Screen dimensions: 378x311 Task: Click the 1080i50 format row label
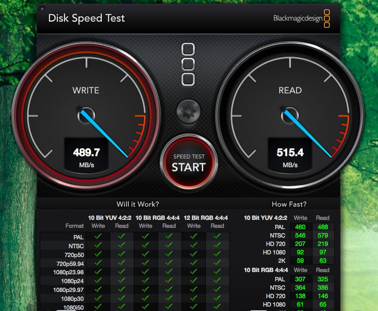click(73, 307)
